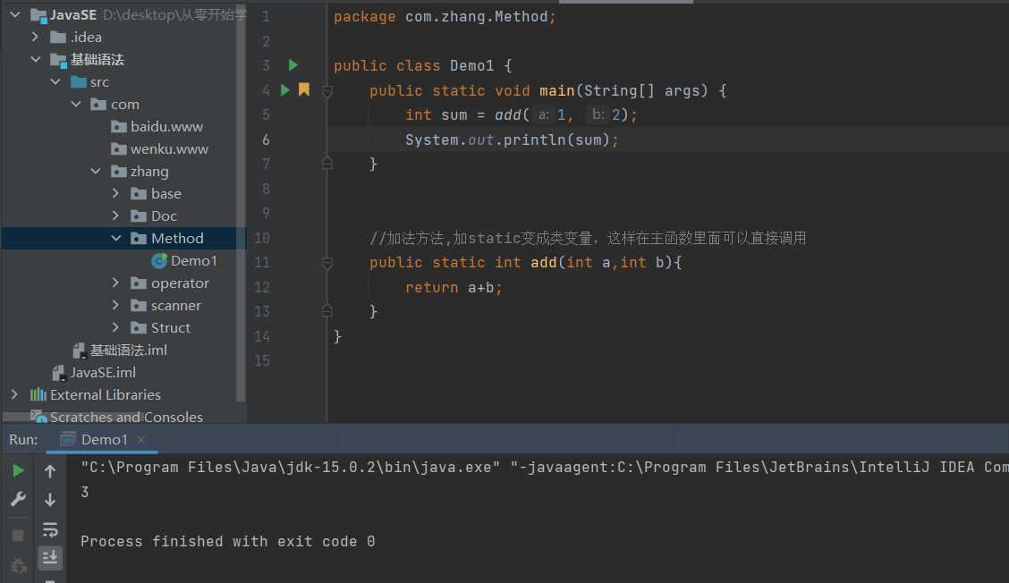
Task: Collapse the com package
Action: pyautogui.click(x=76, y=105)
